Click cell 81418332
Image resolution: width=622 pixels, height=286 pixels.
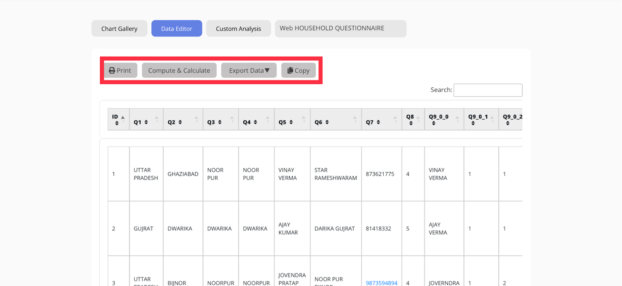(382, 228)
